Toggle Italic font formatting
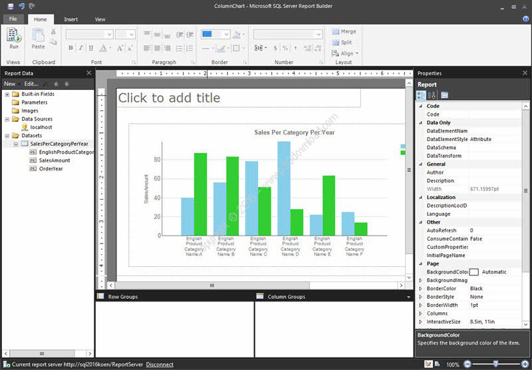This screenshot has height=370, width=532. (80, 48)
